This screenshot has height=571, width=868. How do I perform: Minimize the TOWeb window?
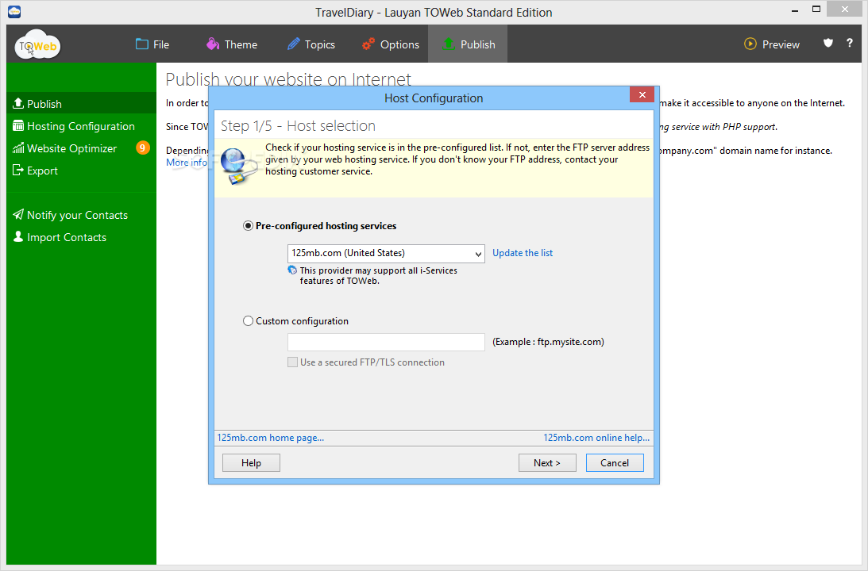pos(795,10)
